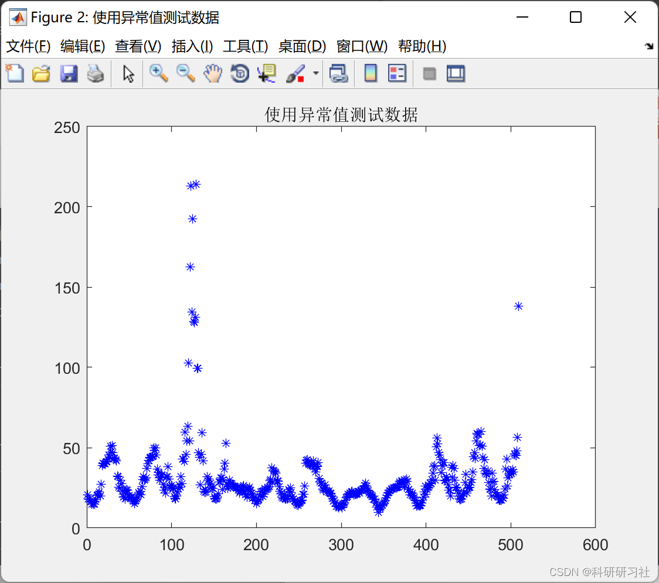Viewport: 659px width, 583px height.
Task: Open the 工具(T) menu
Action: point(246,46)
